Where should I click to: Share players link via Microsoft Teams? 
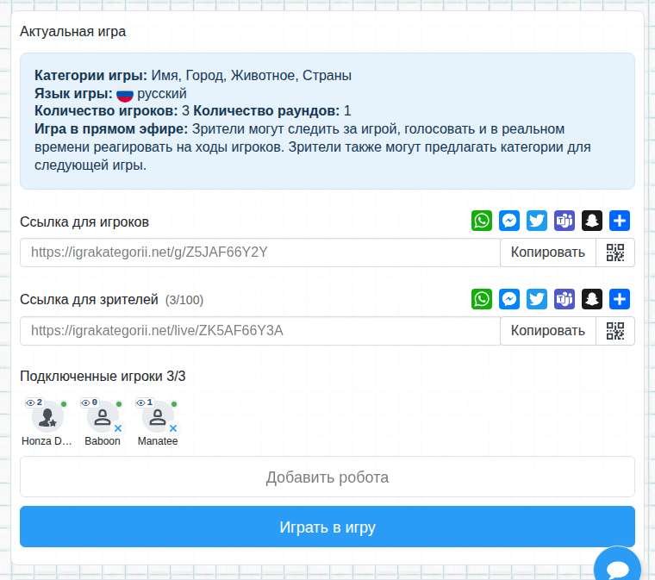point(565,221)
